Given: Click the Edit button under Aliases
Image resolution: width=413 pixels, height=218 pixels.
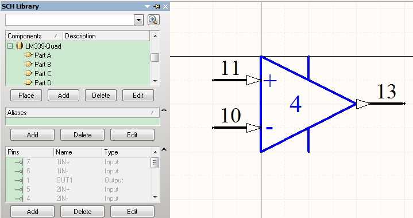Looking at the screenshot, I should tap(132, 135).
